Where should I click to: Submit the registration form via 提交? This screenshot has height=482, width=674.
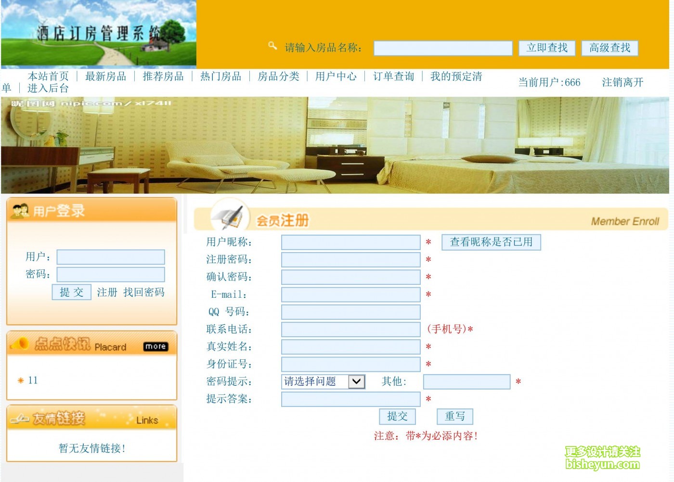[x=397, y=416]
